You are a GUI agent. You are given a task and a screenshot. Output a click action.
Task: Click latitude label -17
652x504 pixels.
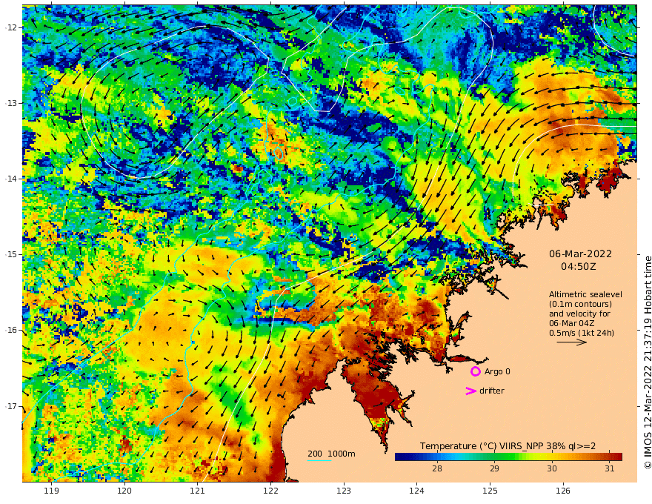point(11,406)
